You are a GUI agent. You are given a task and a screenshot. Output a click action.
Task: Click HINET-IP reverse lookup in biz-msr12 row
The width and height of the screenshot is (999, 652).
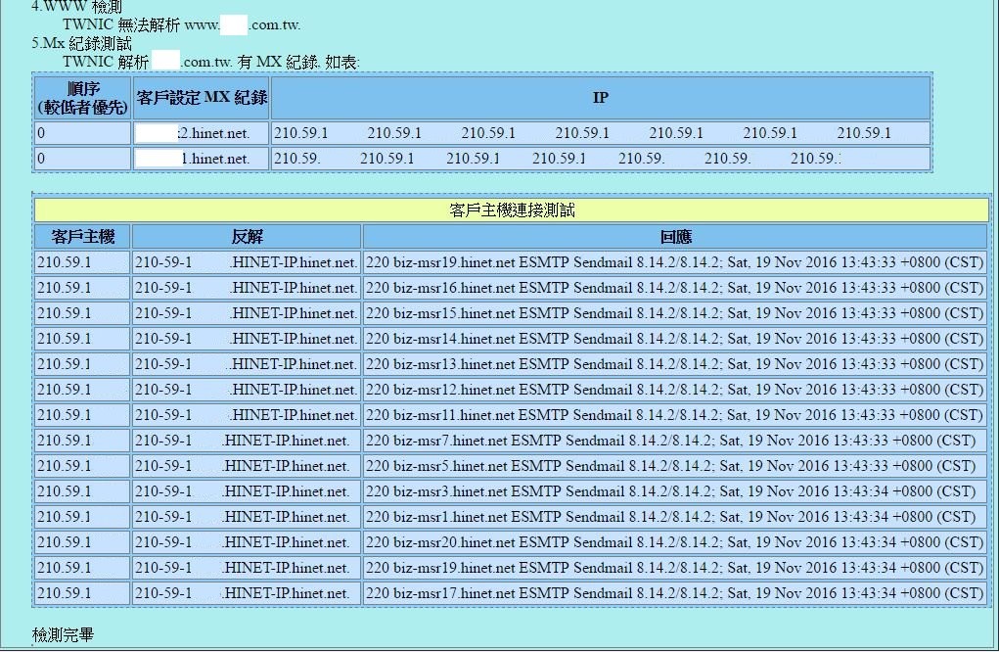click(x=247, y=390)
